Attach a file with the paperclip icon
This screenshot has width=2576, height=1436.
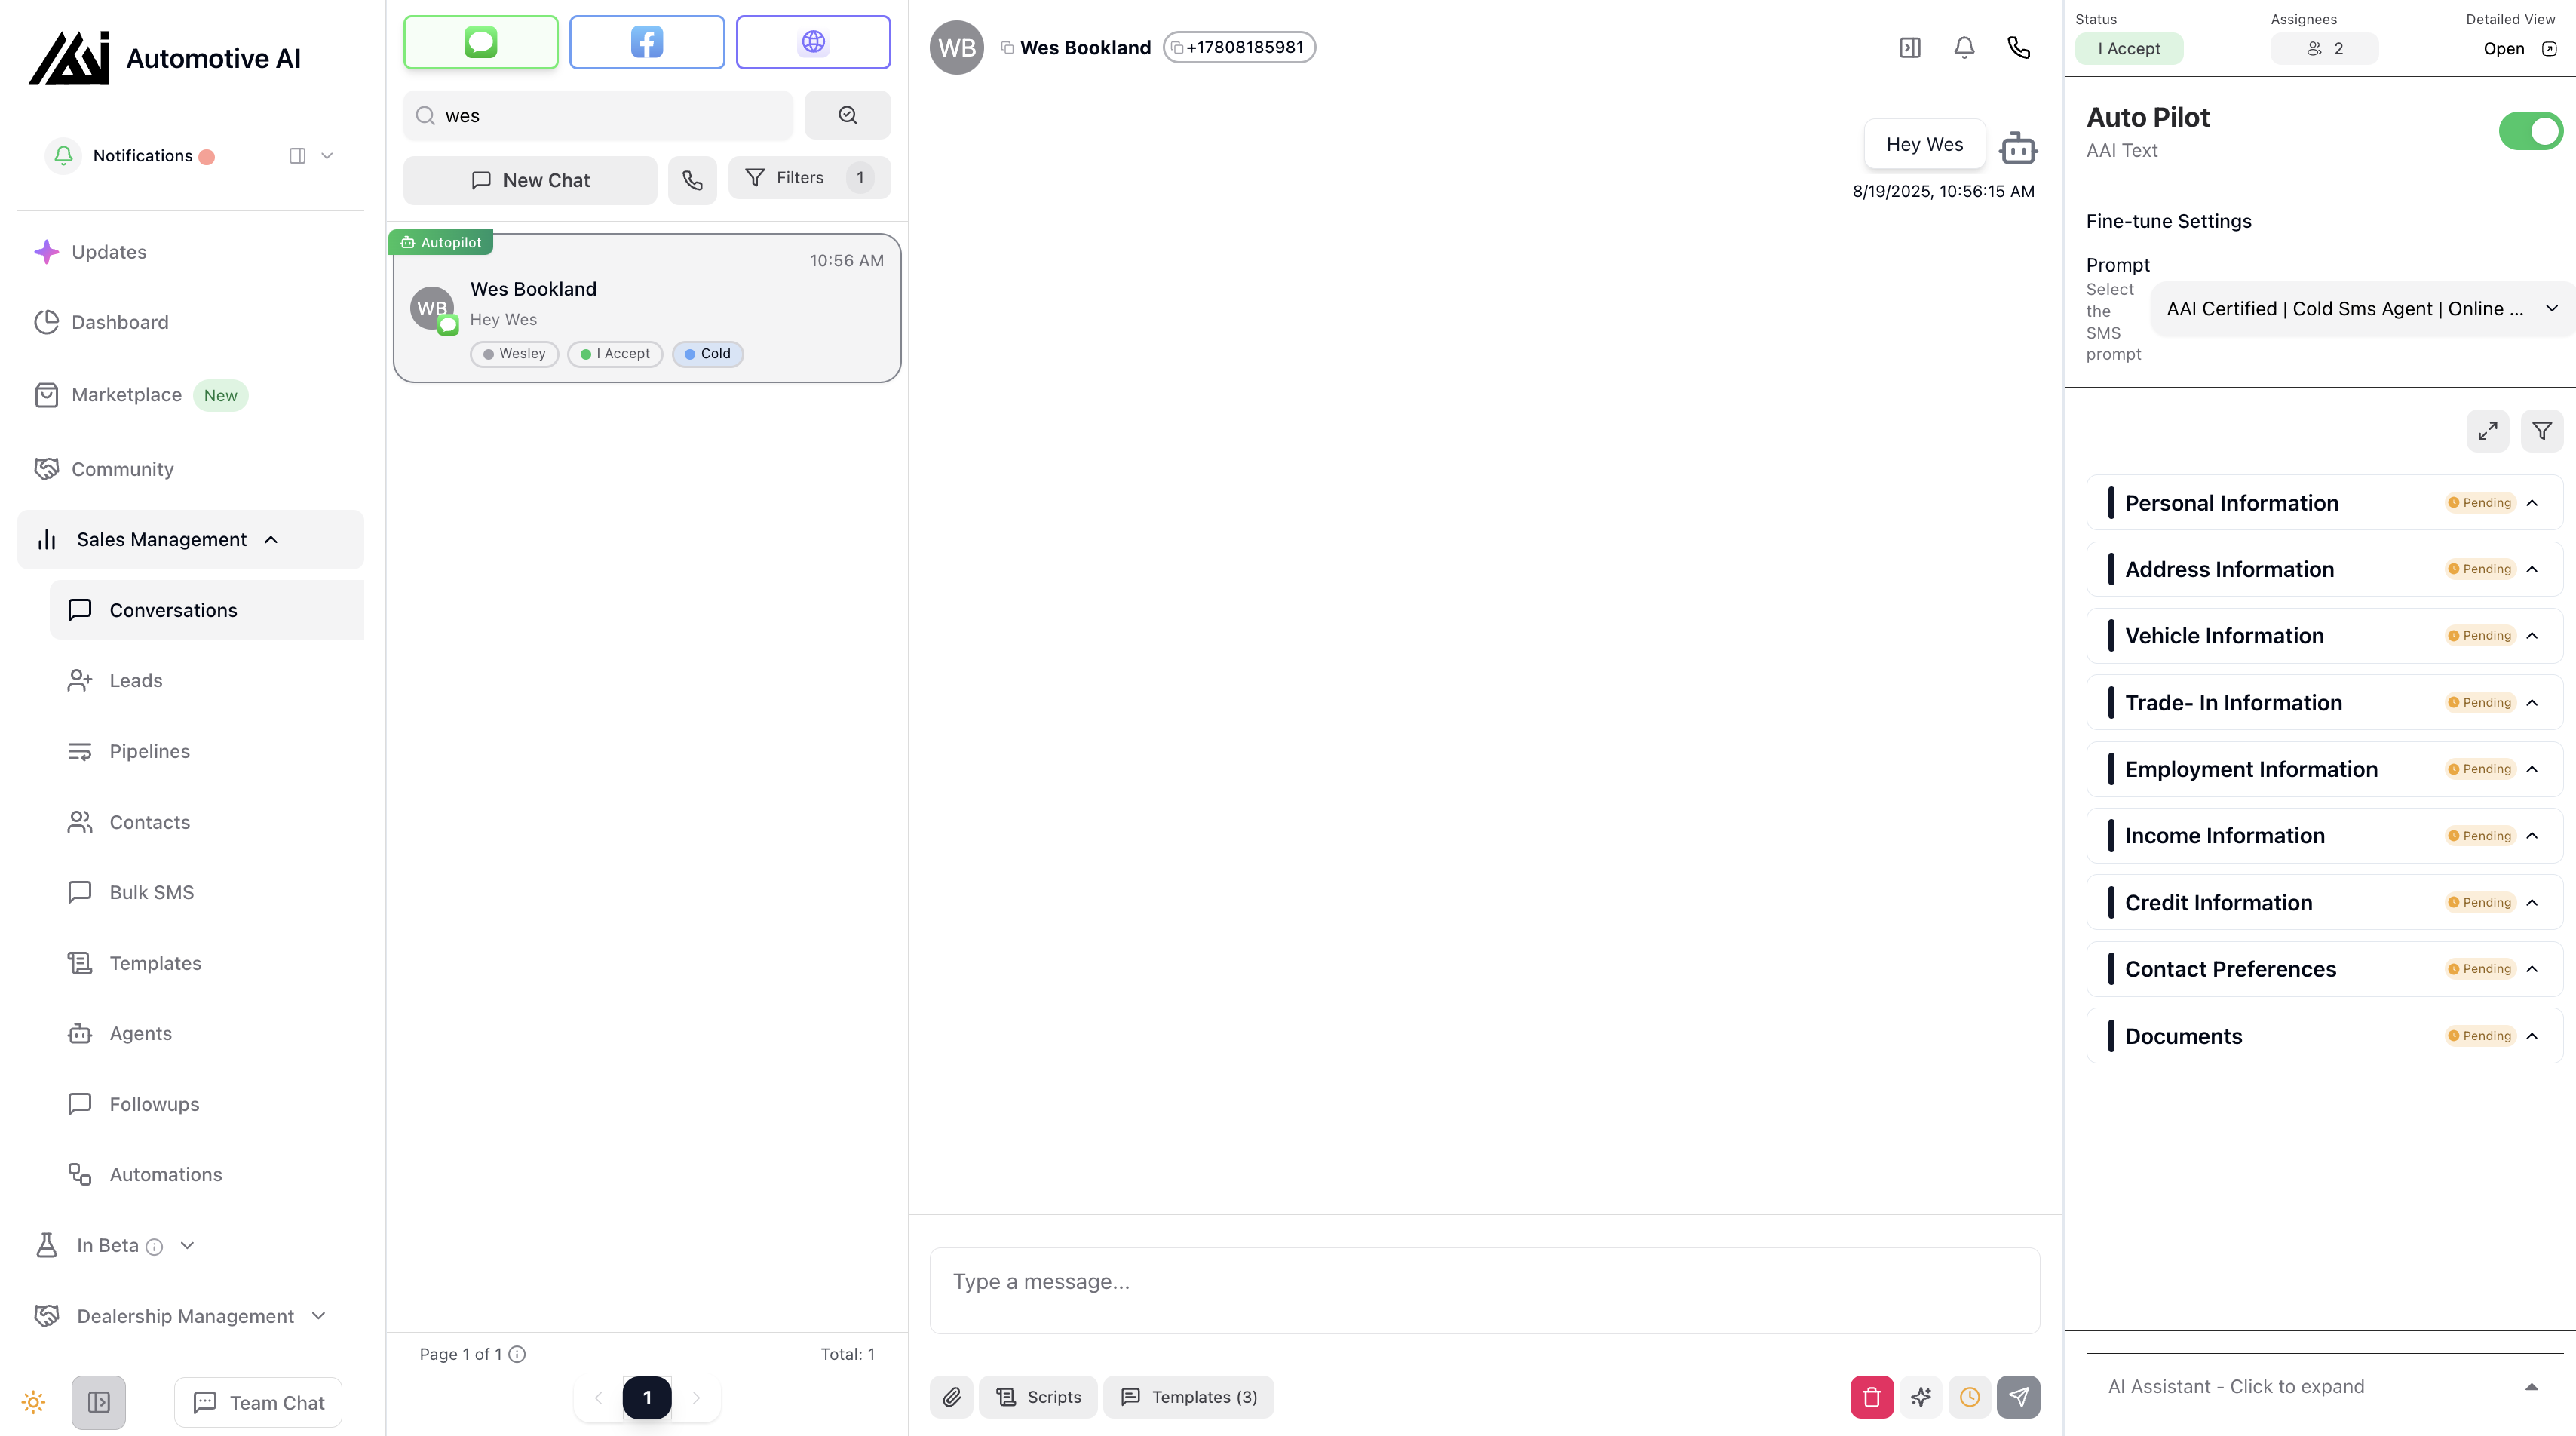(x=951, y=1397)
